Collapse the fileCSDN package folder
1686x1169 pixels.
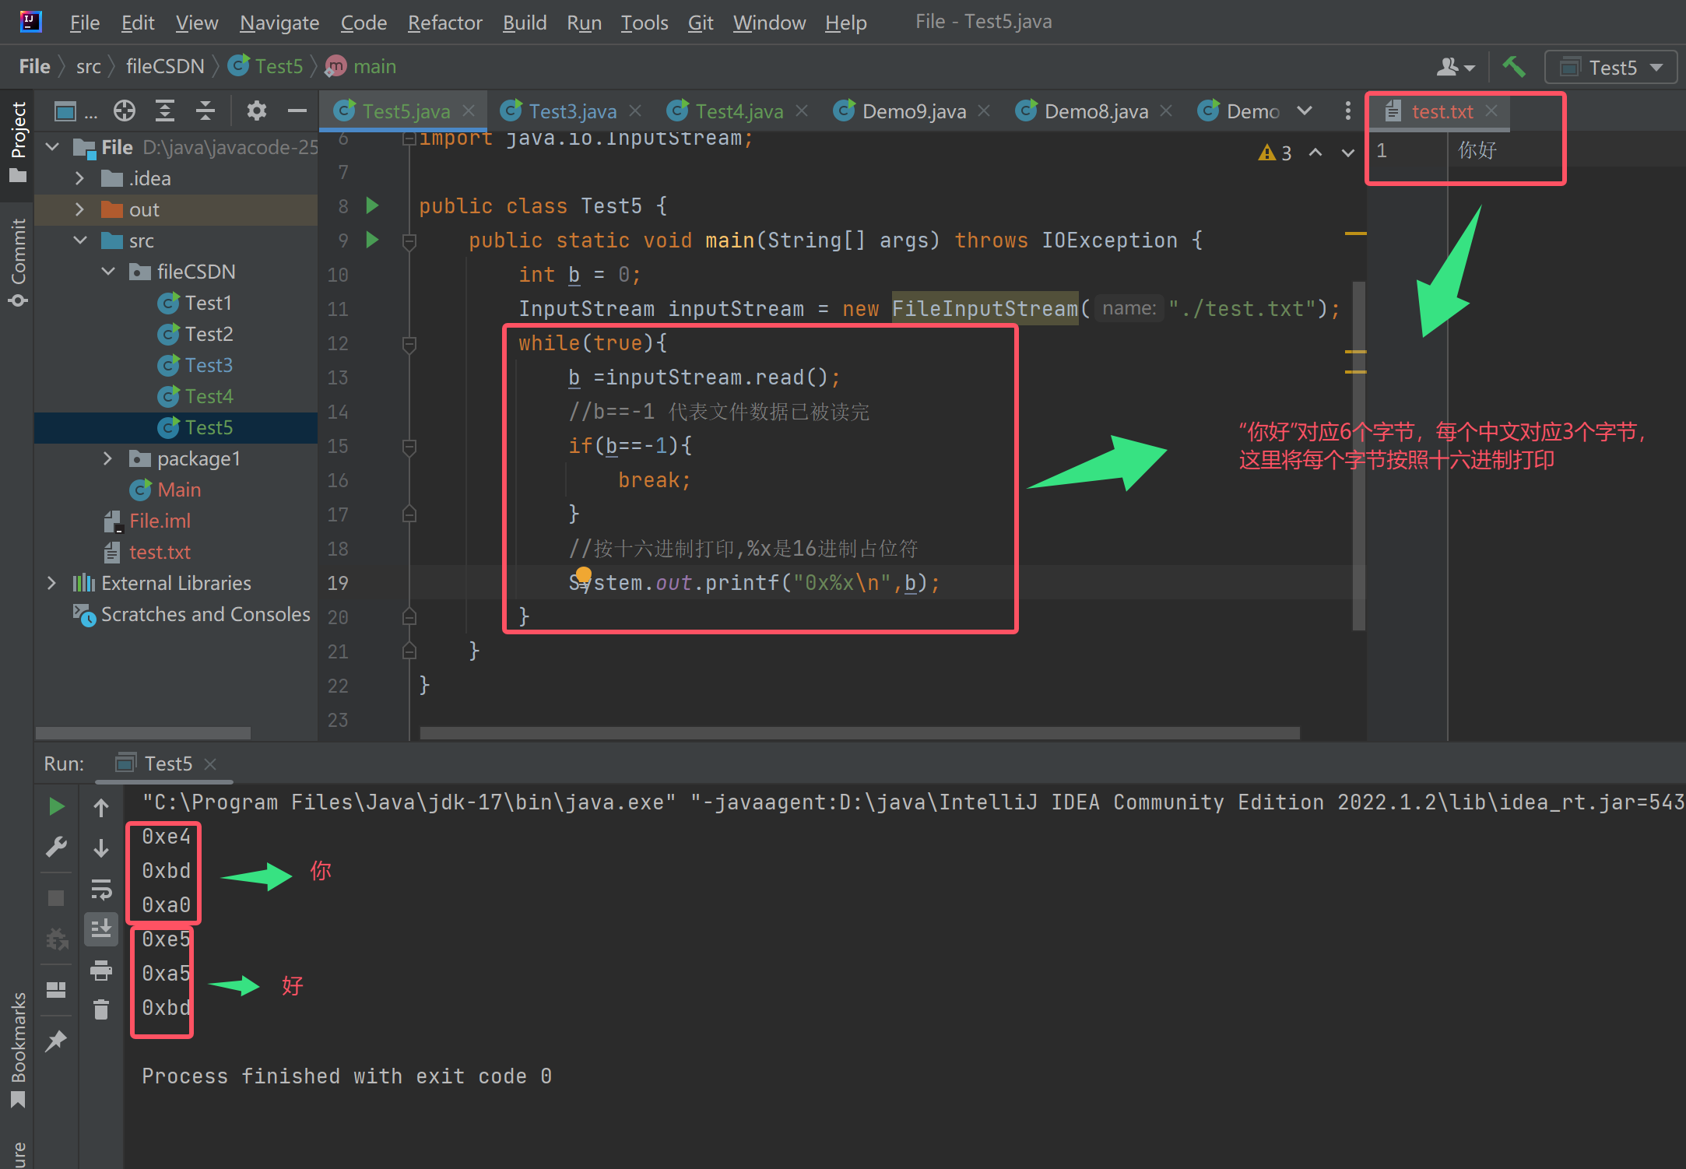coord(109,272)
